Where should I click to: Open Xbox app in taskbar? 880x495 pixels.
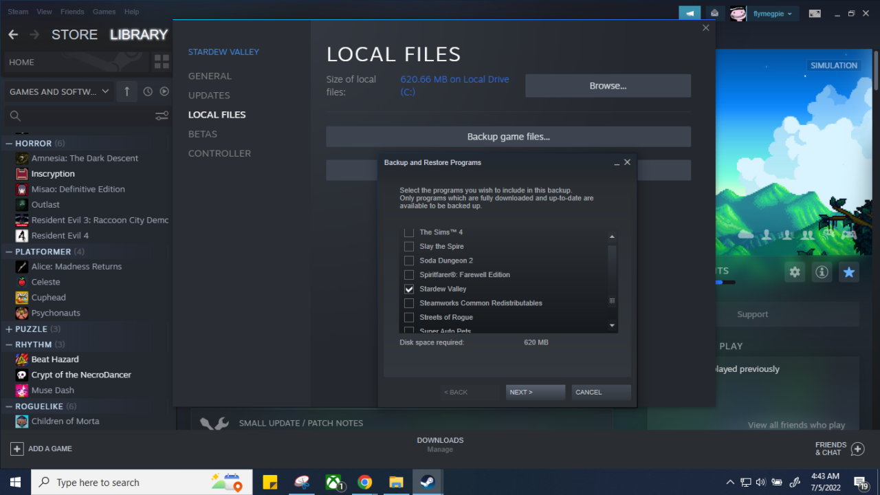pyautogui.click(x=334, y=482)
